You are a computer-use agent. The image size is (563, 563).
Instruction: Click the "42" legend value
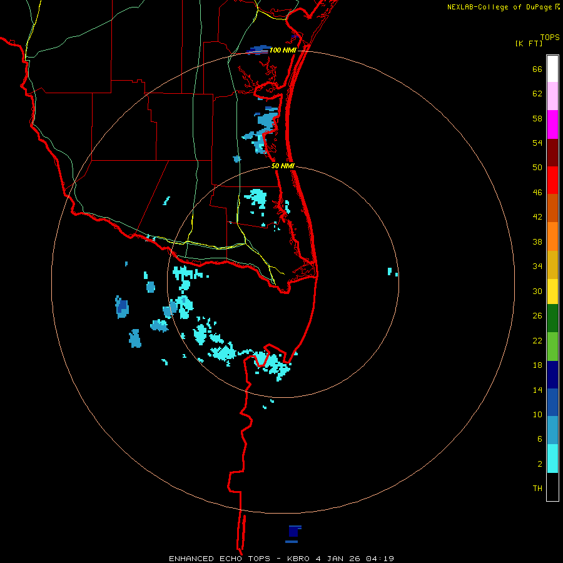537,217
